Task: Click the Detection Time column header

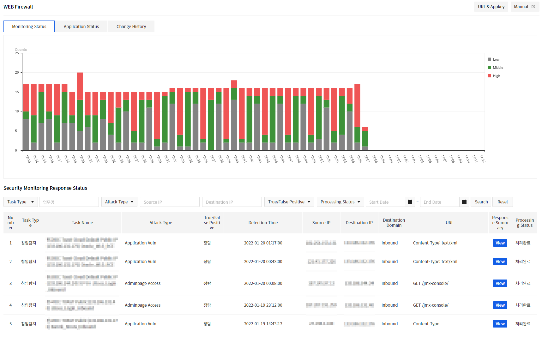Action: click(x=263, y=223)
